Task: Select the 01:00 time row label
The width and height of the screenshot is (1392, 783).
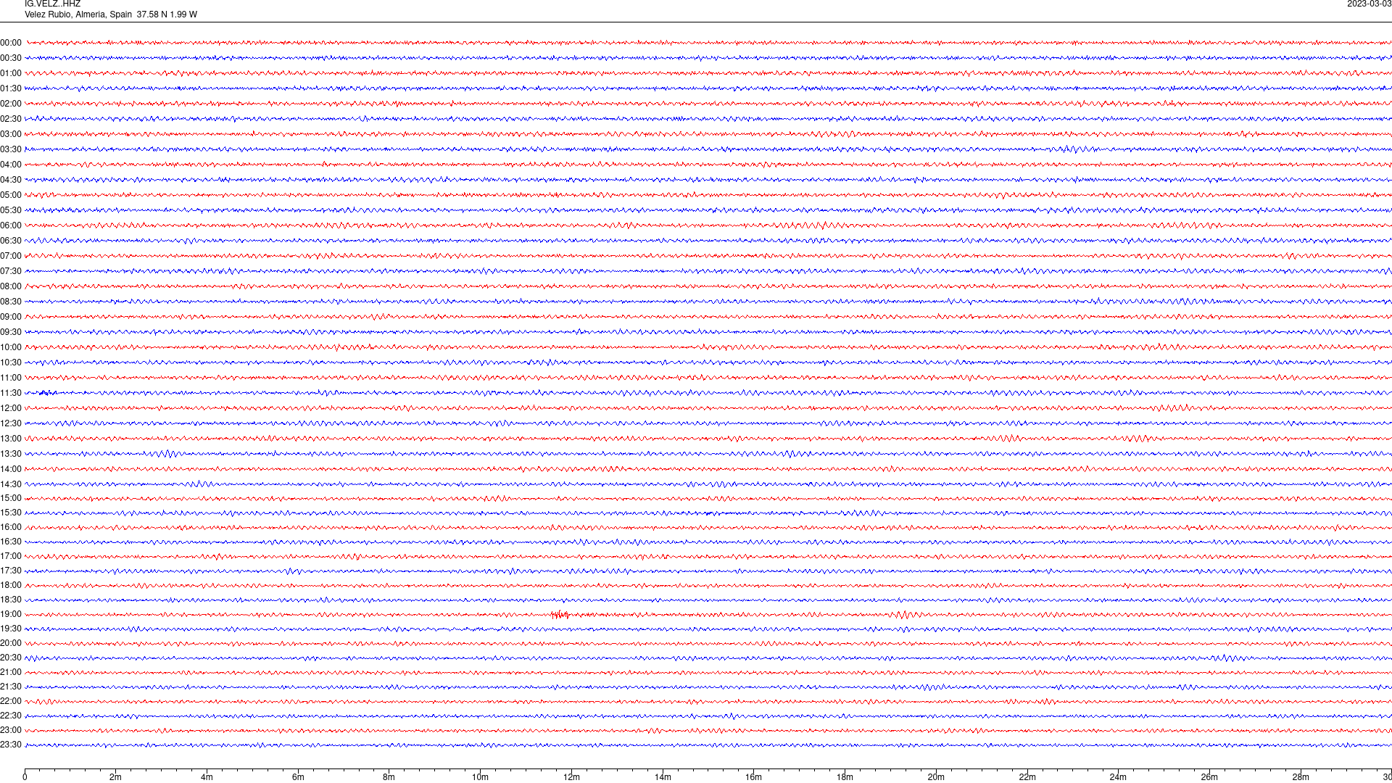Action: (11, 73)
